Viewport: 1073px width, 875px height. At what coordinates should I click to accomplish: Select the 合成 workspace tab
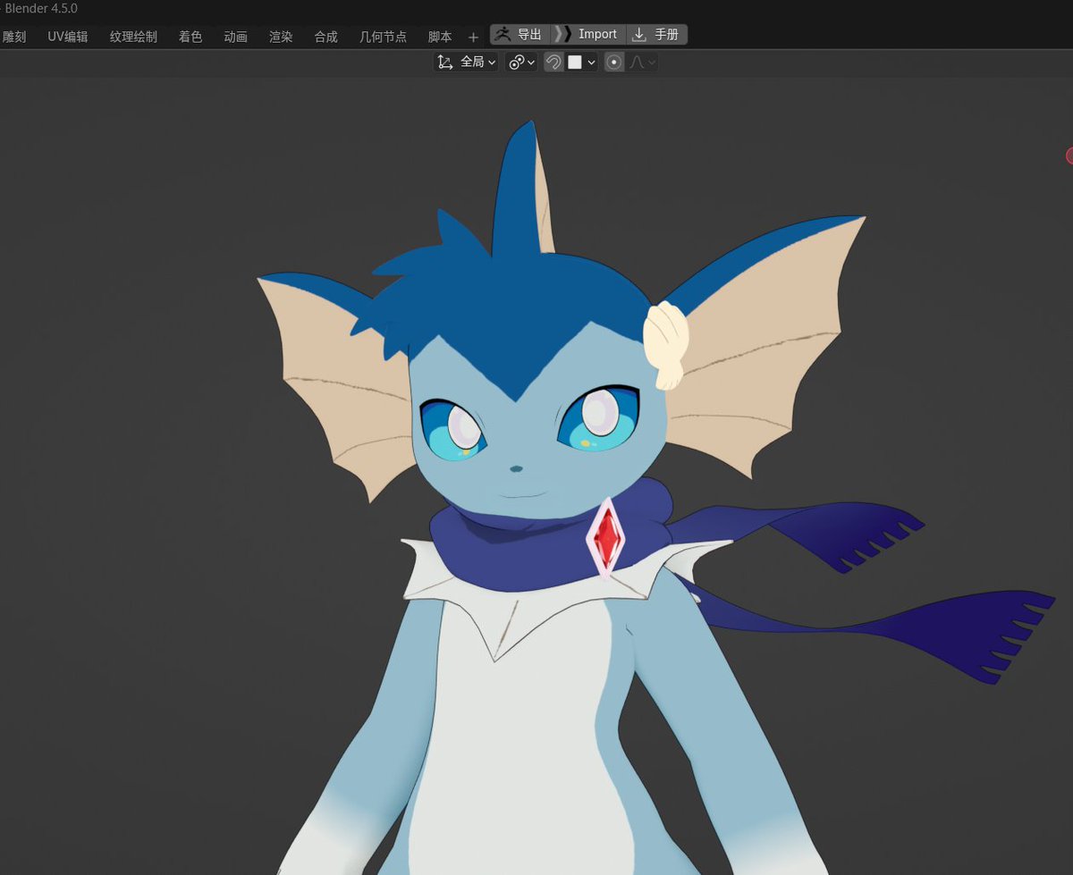[x=326, y=37]
